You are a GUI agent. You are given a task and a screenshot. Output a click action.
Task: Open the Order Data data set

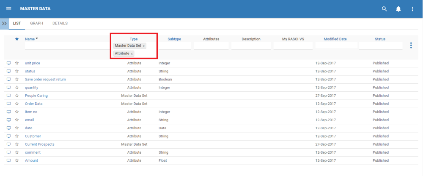pyautogui.click(x=34, y=104)
